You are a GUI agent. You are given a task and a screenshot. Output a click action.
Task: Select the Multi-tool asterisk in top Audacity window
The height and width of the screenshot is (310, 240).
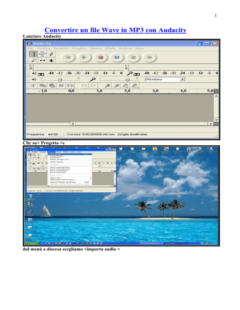pos(51,61)
